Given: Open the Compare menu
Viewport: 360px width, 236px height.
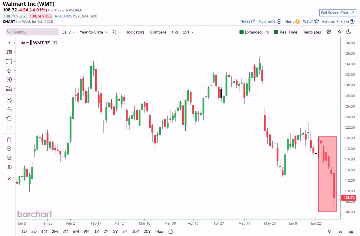Looking at the screenshot, I should click(158, 32).
